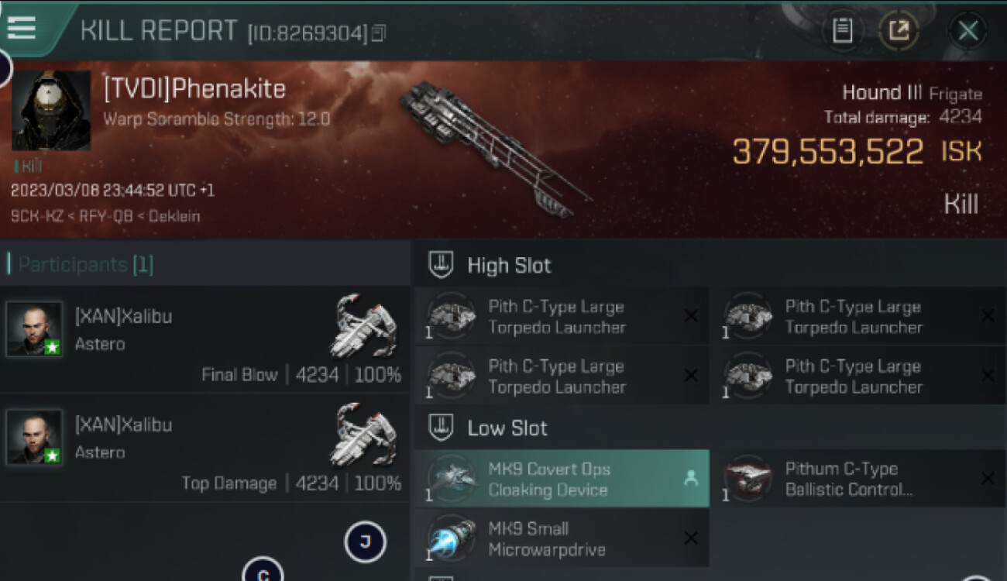The height and width of the screenshot is (581, 1007).
Task: Select MK9 Covert Ops Cloaking Device
Action: pyautogui.click(x=562, y=479)
